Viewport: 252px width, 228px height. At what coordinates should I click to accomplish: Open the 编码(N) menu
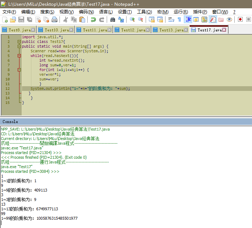pos(86,12)
